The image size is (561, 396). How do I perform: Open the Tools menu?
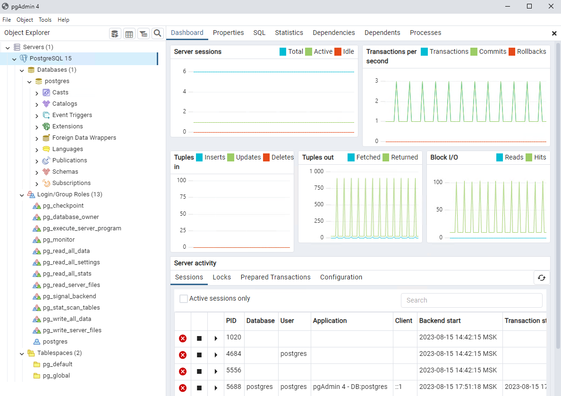coord(45,19)
